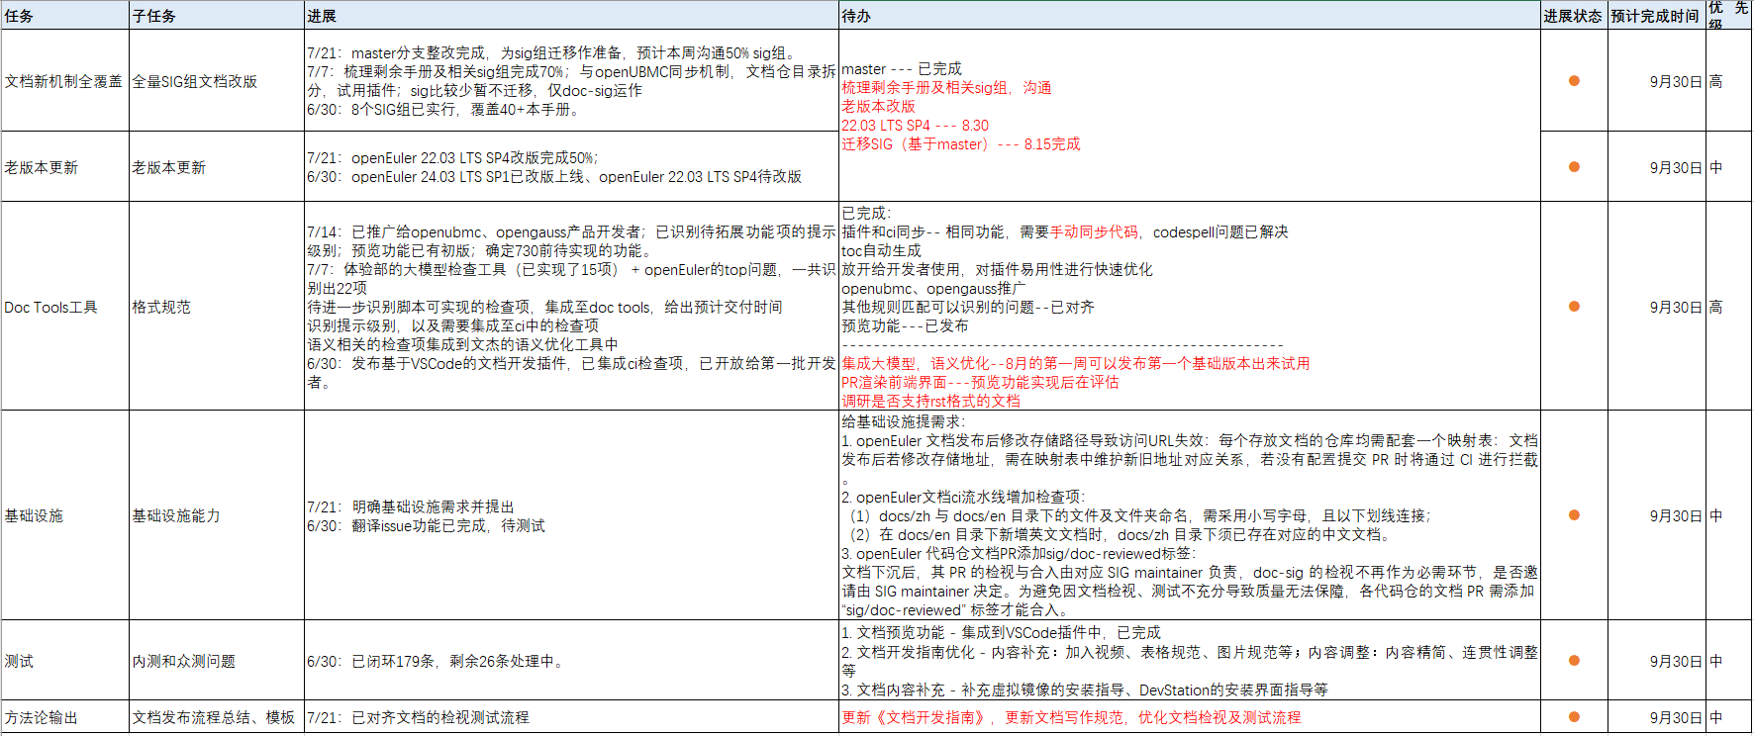Select the 9月30日 date in 基础设施 row
This screenshot has width=1754, height=736.
coord(1675,515)
